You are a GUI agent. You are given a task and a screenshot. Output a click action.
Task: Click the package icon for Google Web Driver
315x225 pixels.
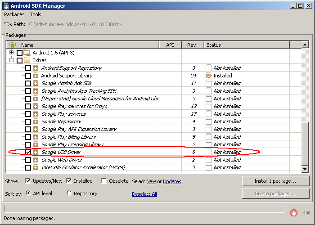tap(36, 160)
